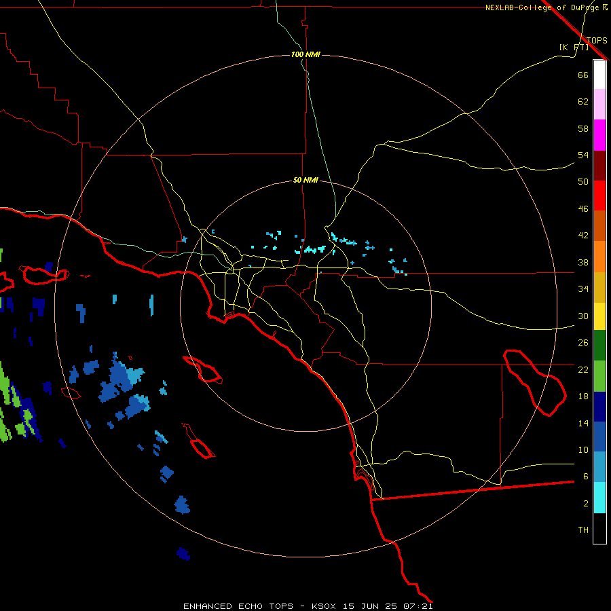The height and width of the screenshot is (611, 611).
Task: Click the bright red legend swatch
Action: click(599, 196)
